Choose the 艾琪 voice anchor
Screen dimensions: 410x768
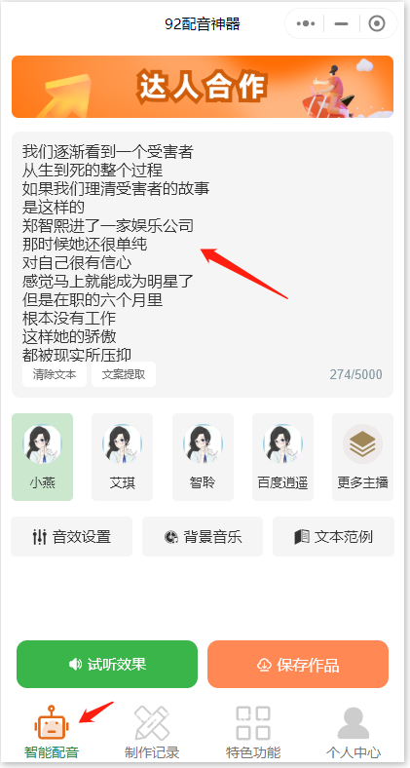point(123,457)
